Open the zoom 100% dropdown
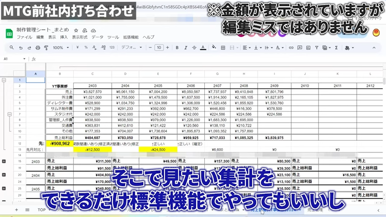Image resolution: width=386 pixels, height=217 pixels. (60, 47)
